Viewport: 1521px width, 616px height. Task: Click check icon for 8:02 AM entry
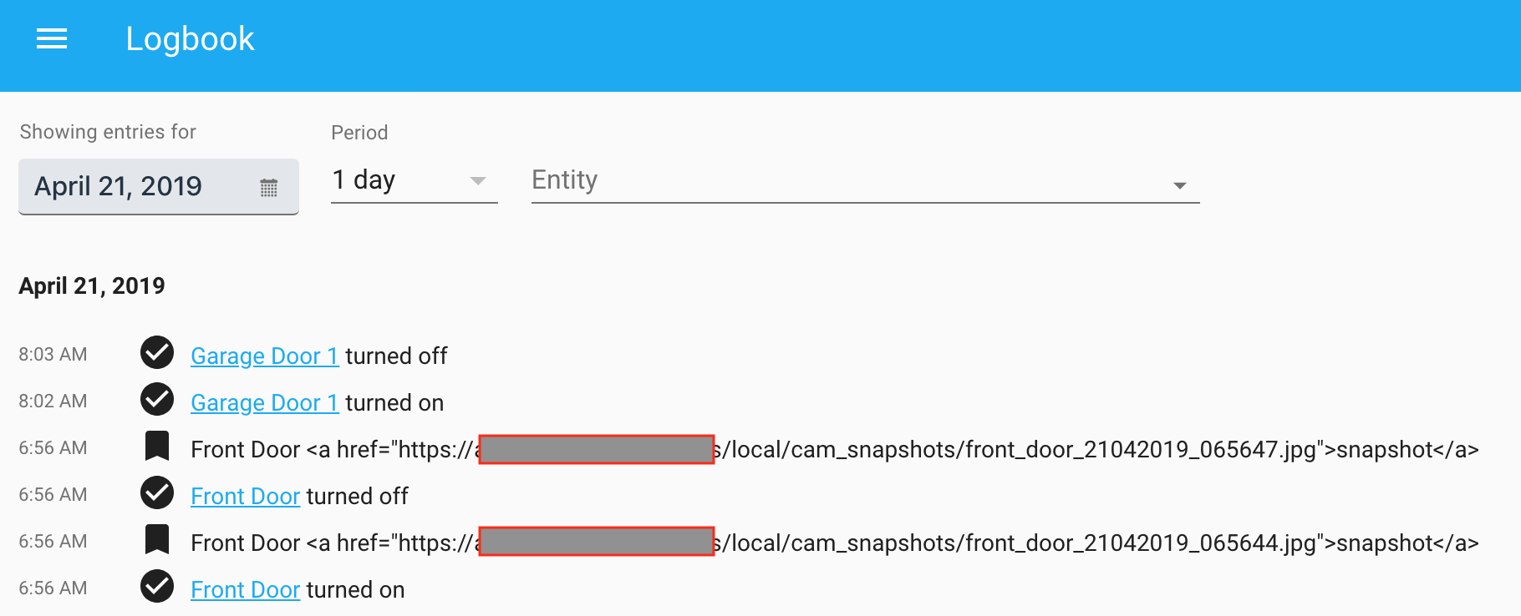tap(157, 400)
